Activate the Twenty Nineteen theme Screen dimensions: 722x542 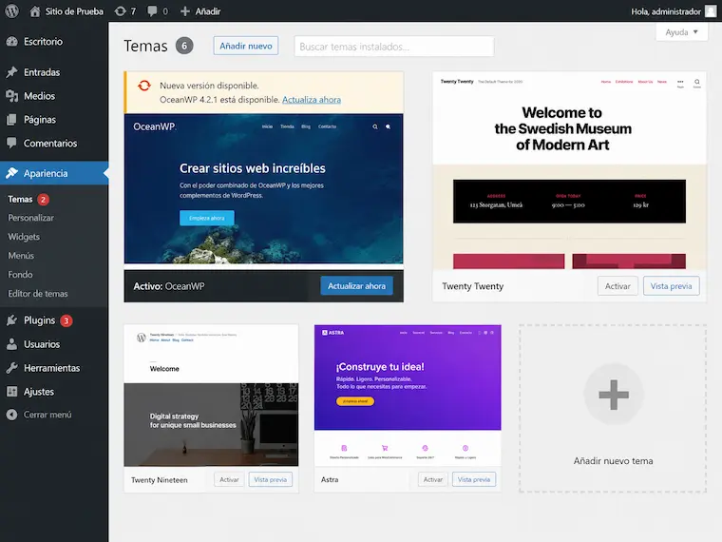[x=229, y=480]
